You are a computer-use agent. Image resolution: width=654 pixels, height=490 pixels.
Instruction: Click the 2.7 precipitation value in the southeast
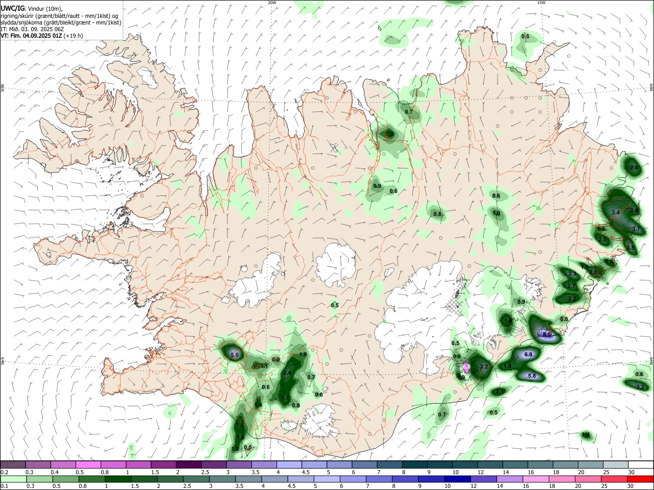point(571,287)
